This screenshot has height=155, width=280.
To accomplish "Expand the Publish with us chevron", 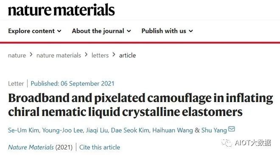I will (191, 31).
